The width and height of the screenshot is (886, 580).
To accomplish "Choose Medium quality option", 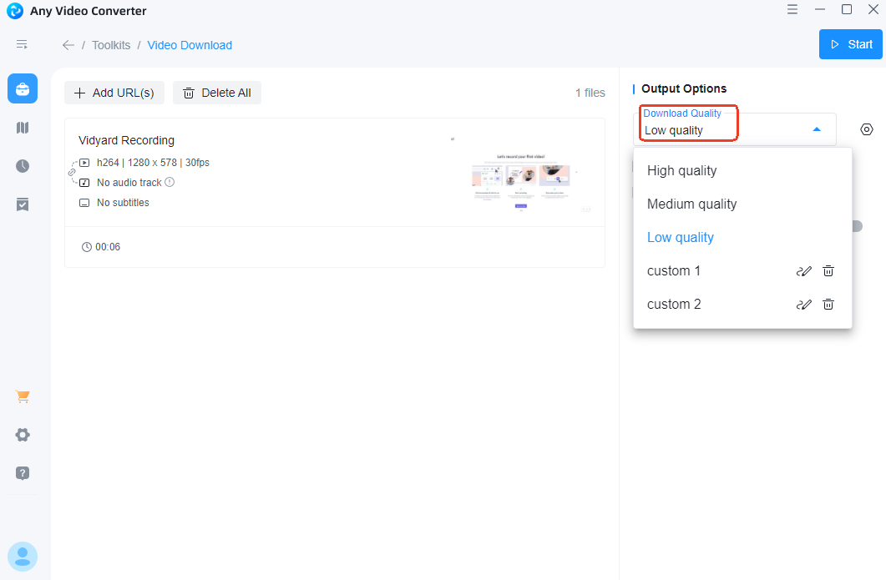I will (691, 204).
